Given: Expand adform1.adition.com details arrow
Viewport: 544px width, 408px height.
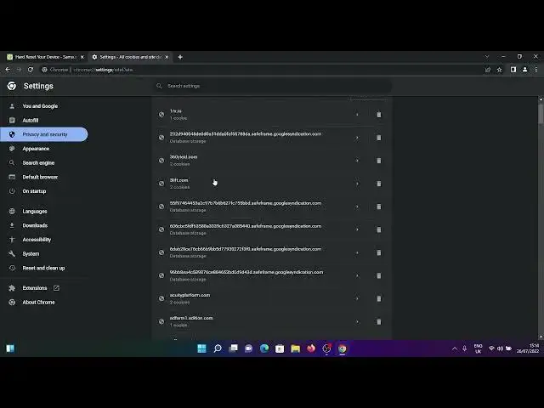Looking at the screenshot, I should point(357,321).
